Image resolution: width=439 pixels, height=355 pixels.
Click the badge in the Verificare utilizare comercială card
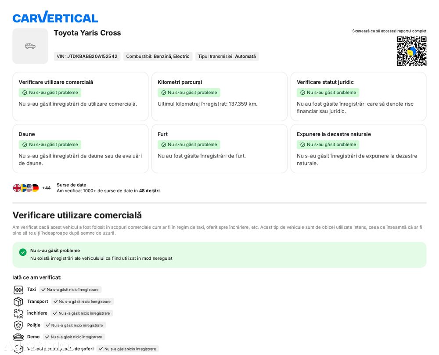point(50,93)
